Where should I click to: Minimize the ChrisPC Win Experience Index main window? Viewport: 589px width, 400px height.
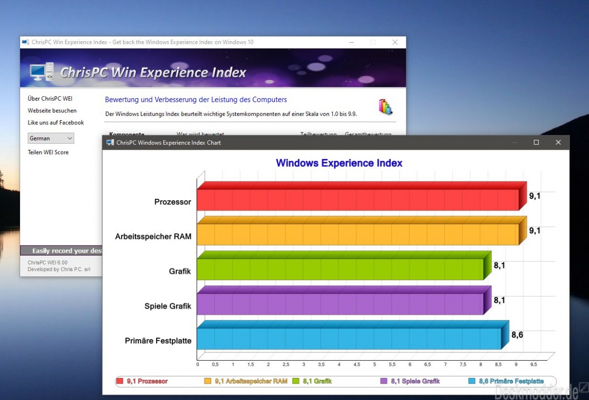(351, 42)
